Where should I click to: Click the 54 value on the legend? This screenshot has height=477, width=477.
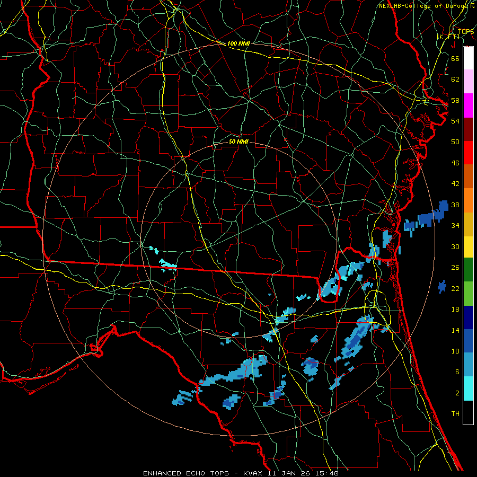(455, 121)
